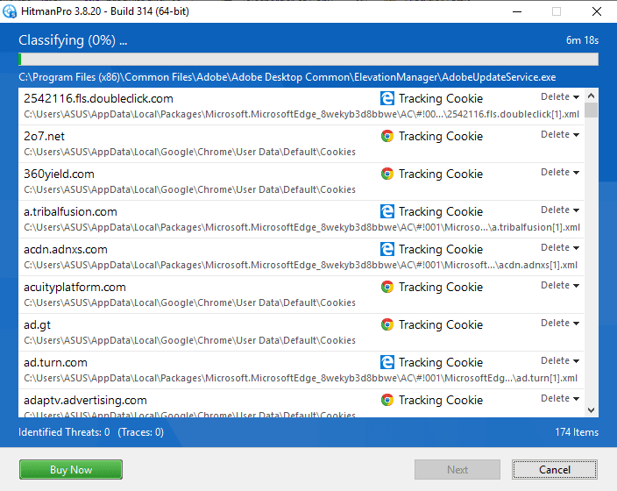The height and width of the screenshot is (491, 617).
Task: Close the HitmanPro window
Action: click(596, 11)
